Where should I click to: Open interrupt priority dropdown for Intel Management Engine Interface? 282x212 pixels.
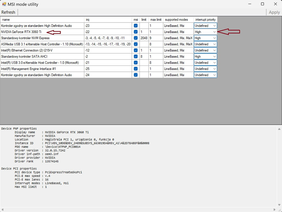(205, 69)
